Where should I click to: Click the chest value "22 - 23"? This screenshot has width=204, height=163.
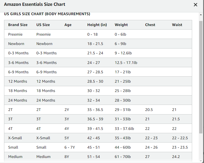pyautogui.click(x=151, y=138)
